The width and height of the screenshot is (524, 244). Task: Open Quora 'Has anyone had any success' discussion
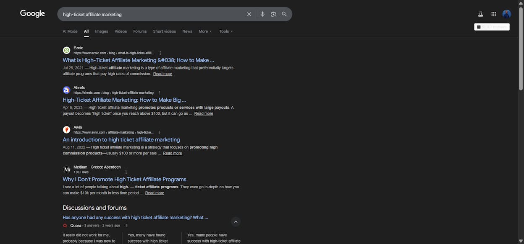(x=135, y=218)
